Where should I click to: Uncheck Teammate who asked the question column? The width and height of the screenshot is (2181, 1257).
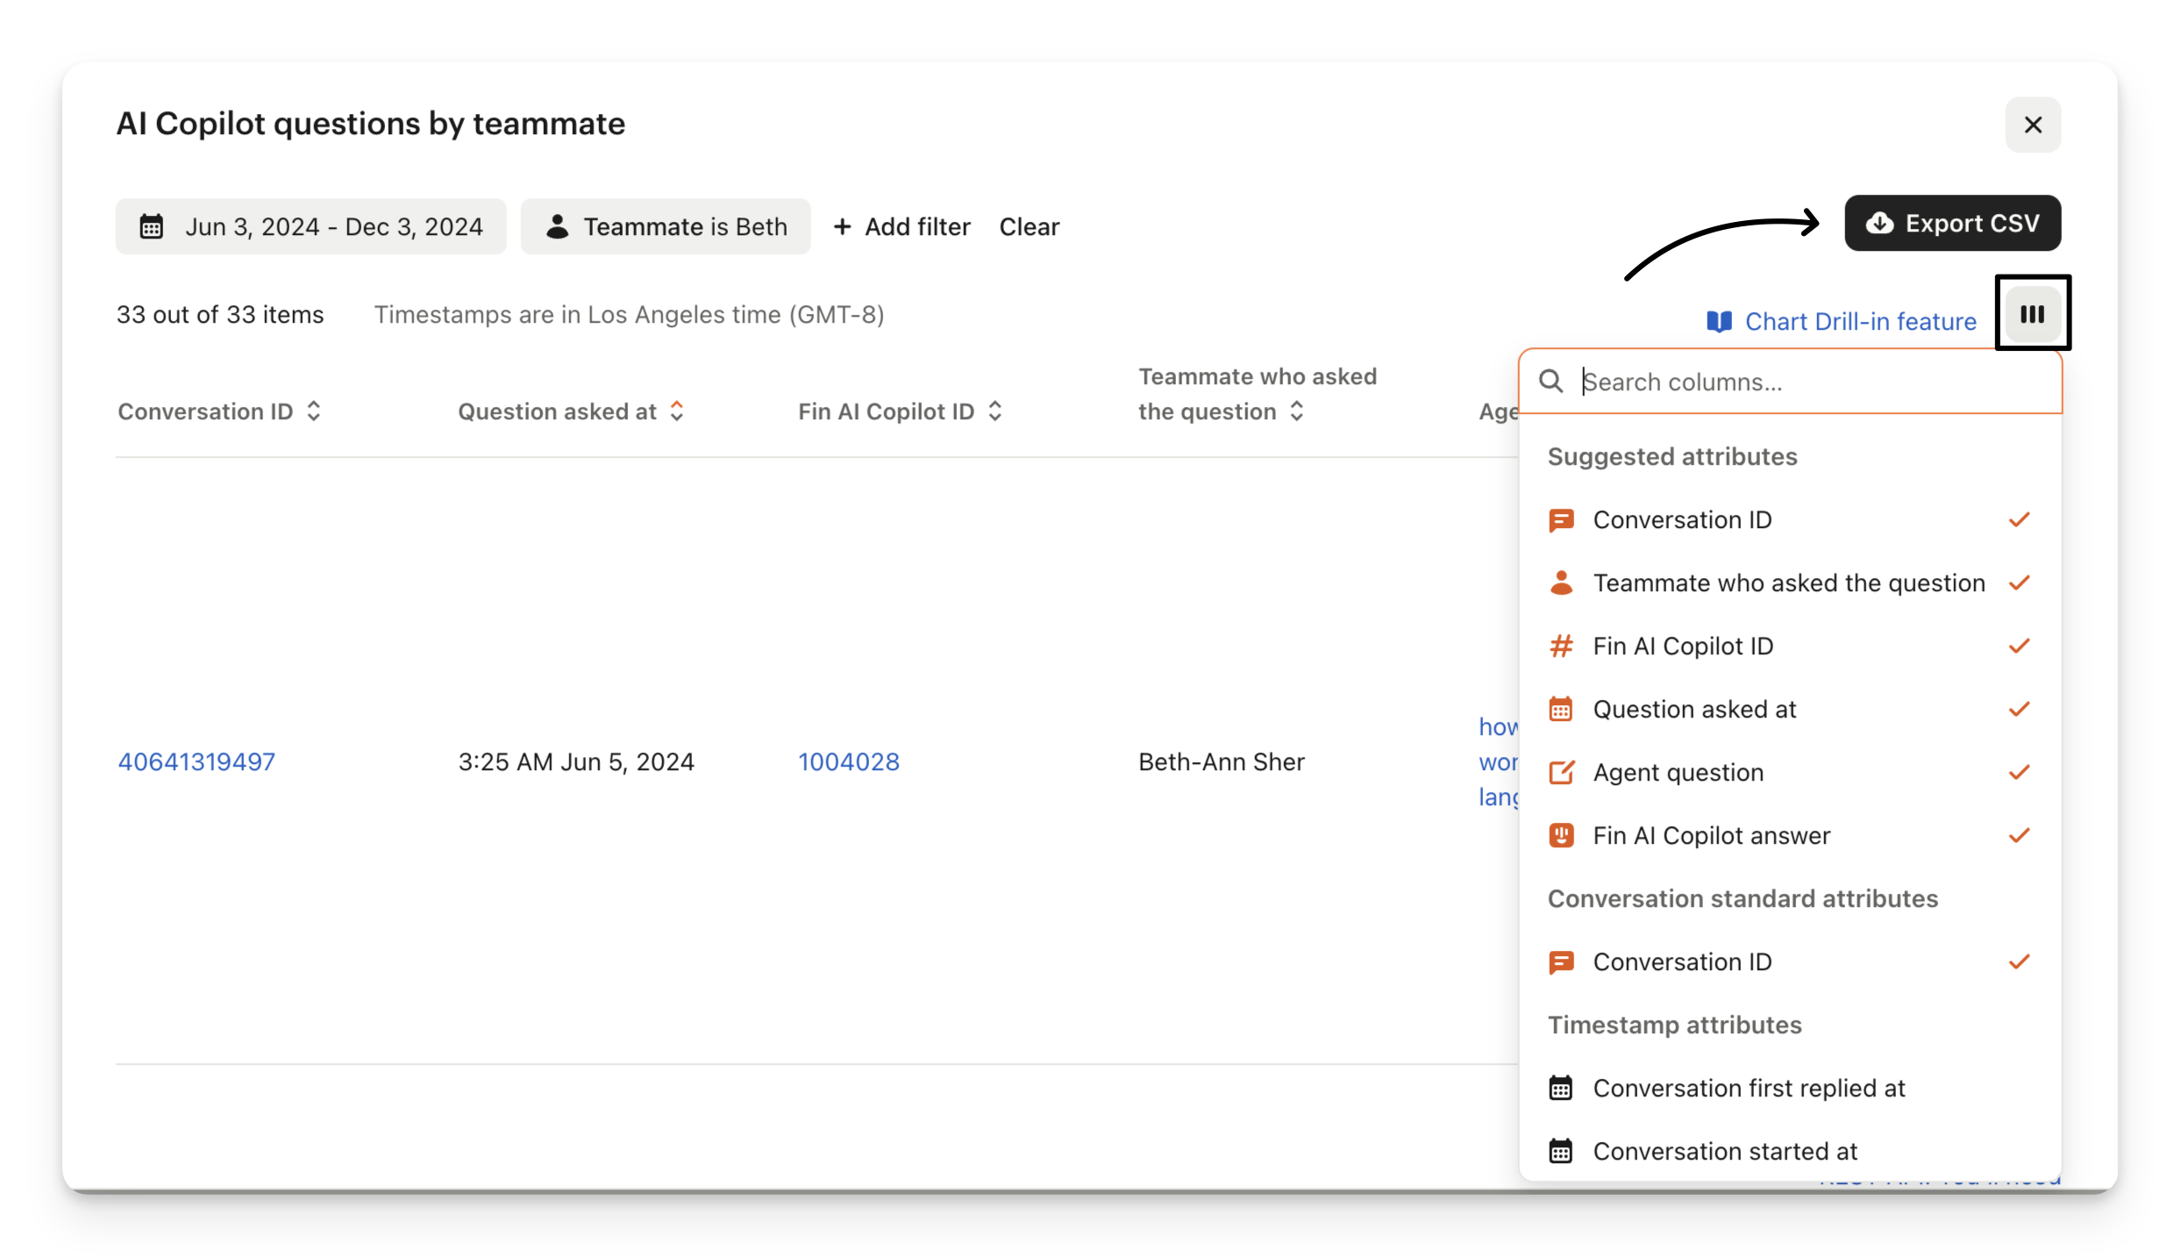[1789, 583]
